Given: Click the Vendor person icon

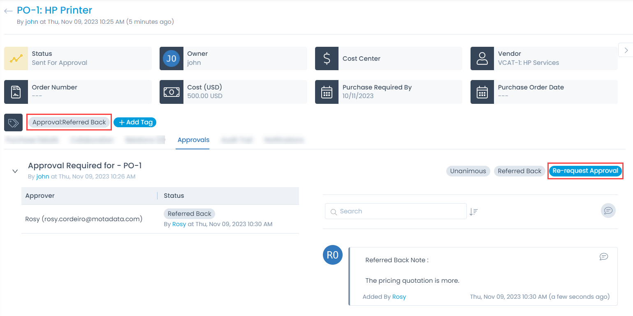Looking at the screenshot, I should pyautogui.click(x=482, y=59).
